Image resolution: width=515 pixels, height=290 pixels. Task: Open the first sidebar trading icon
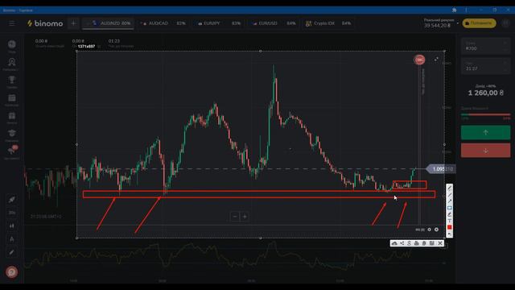[x=12, y=44]
